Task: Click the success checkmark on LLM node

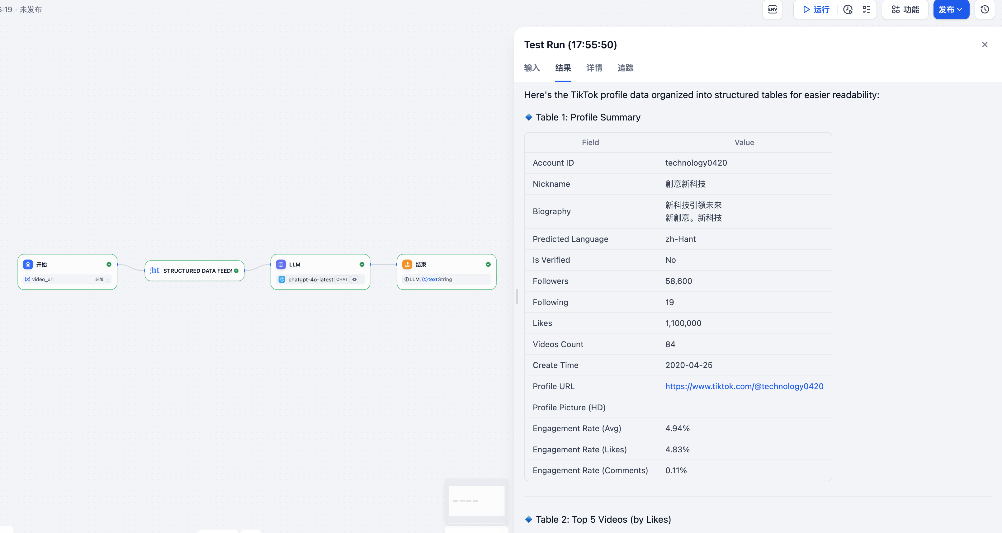Action: 362,265
